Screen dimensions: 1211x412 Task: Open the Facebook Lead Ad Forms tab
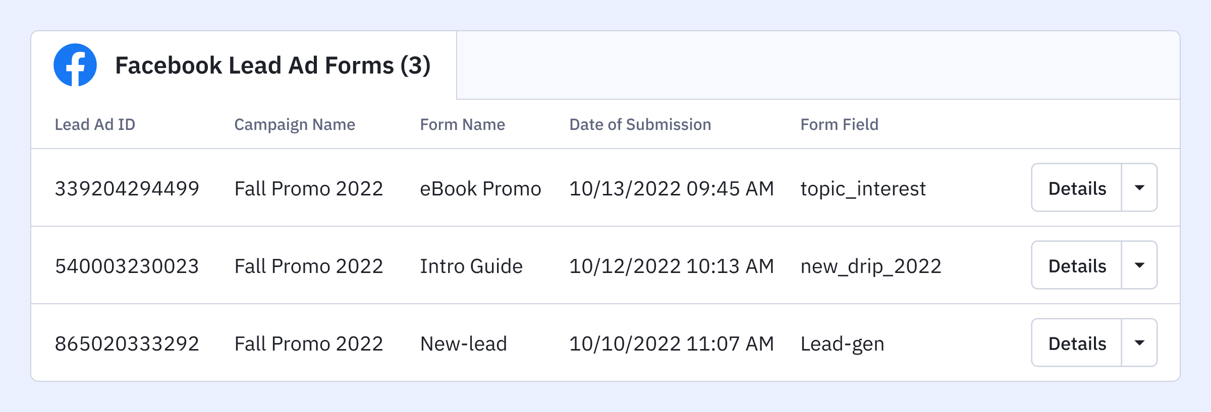coord(272,65)
